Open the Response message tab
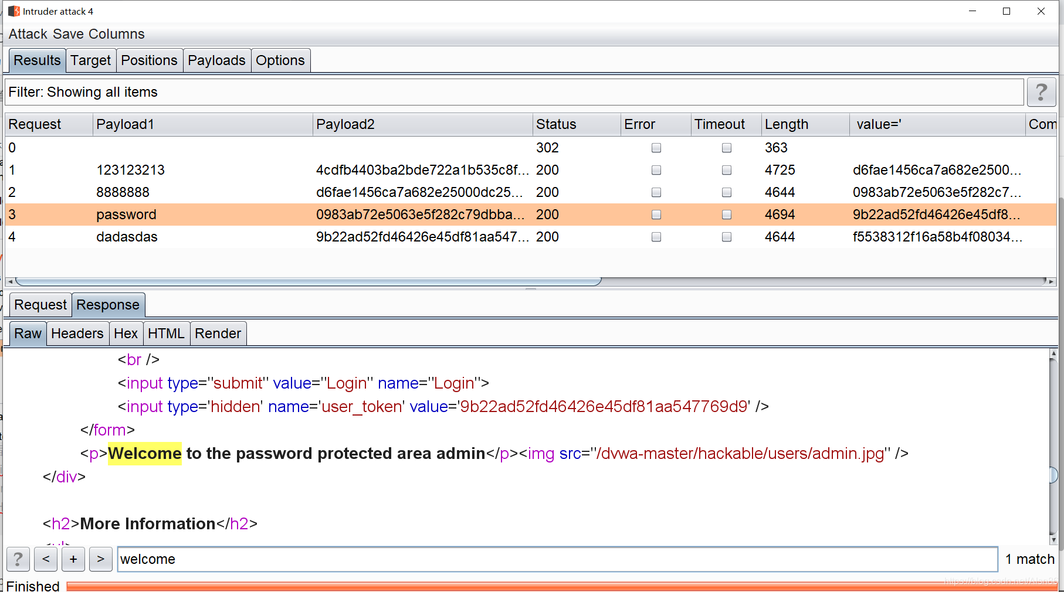Screen dimensions: 1064x592 108,305
